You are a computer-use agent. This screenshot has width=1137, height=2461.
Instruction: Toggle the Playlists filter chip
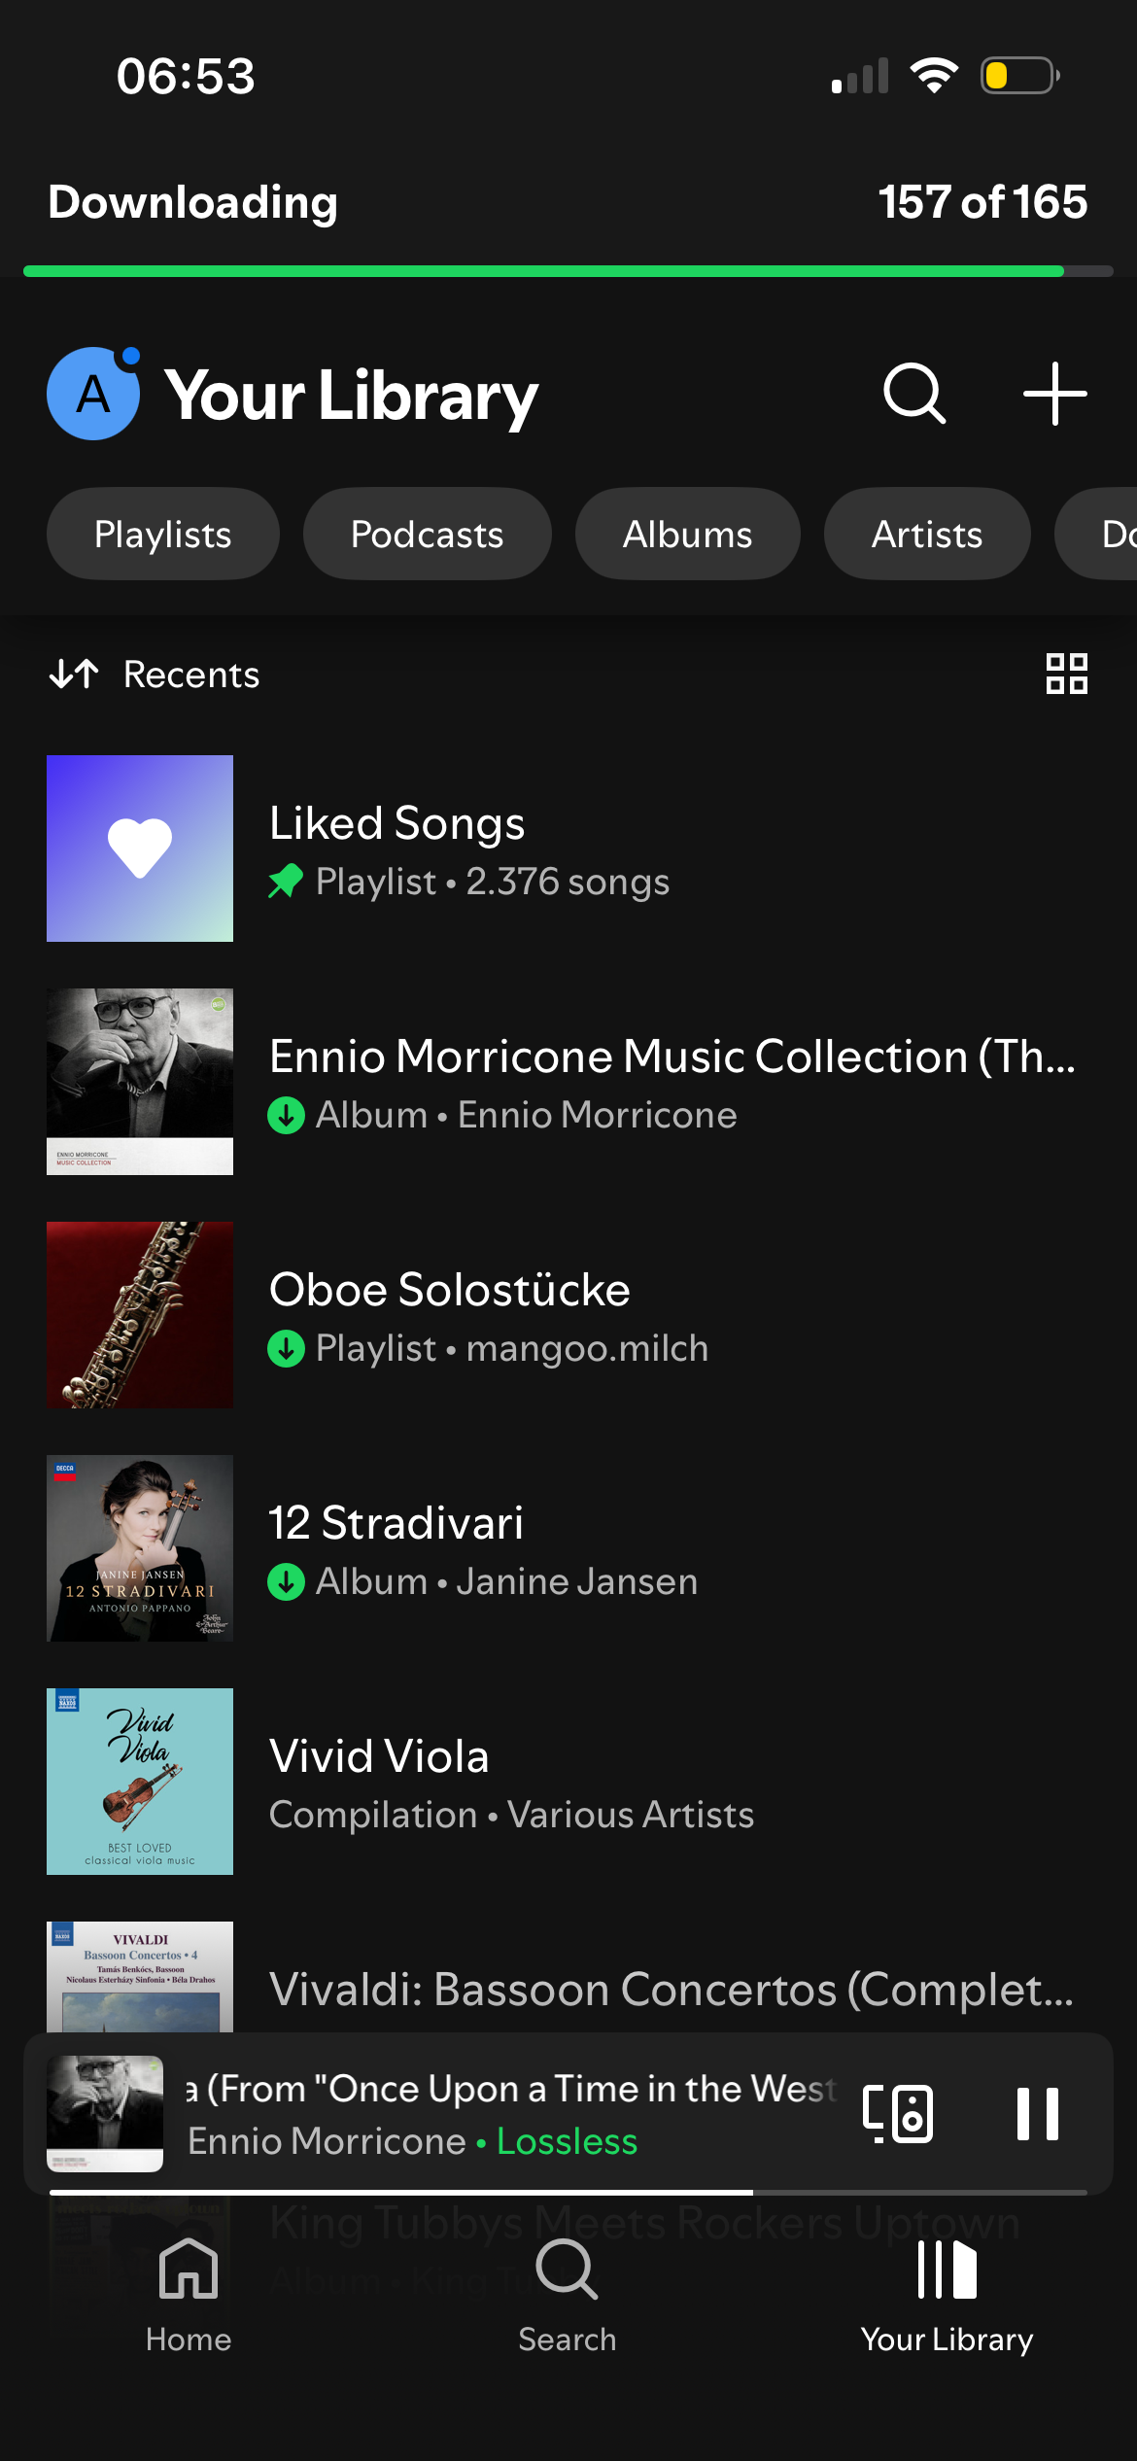click(163, 535)
